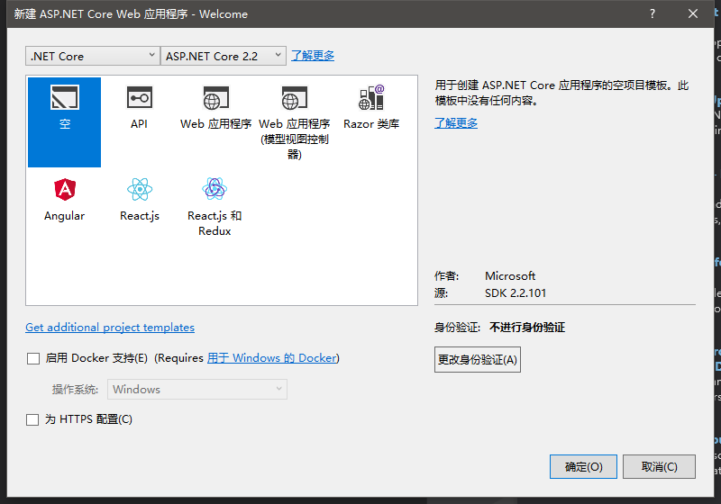Screen dimensions: 721x504
Task: Click 了解更多 link beside version dropdown
Action: [313, 56]
